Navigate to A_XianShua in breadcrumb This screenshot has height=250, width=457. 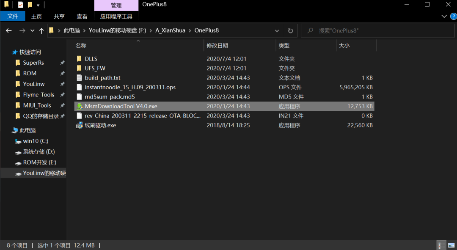170,30
